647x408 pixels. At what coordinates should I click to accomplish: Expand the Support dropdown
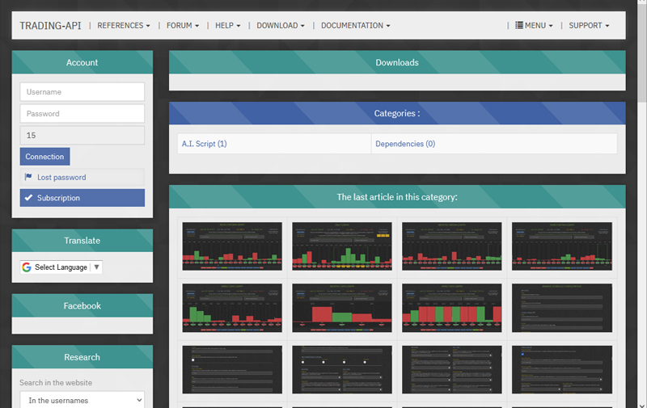589,26
